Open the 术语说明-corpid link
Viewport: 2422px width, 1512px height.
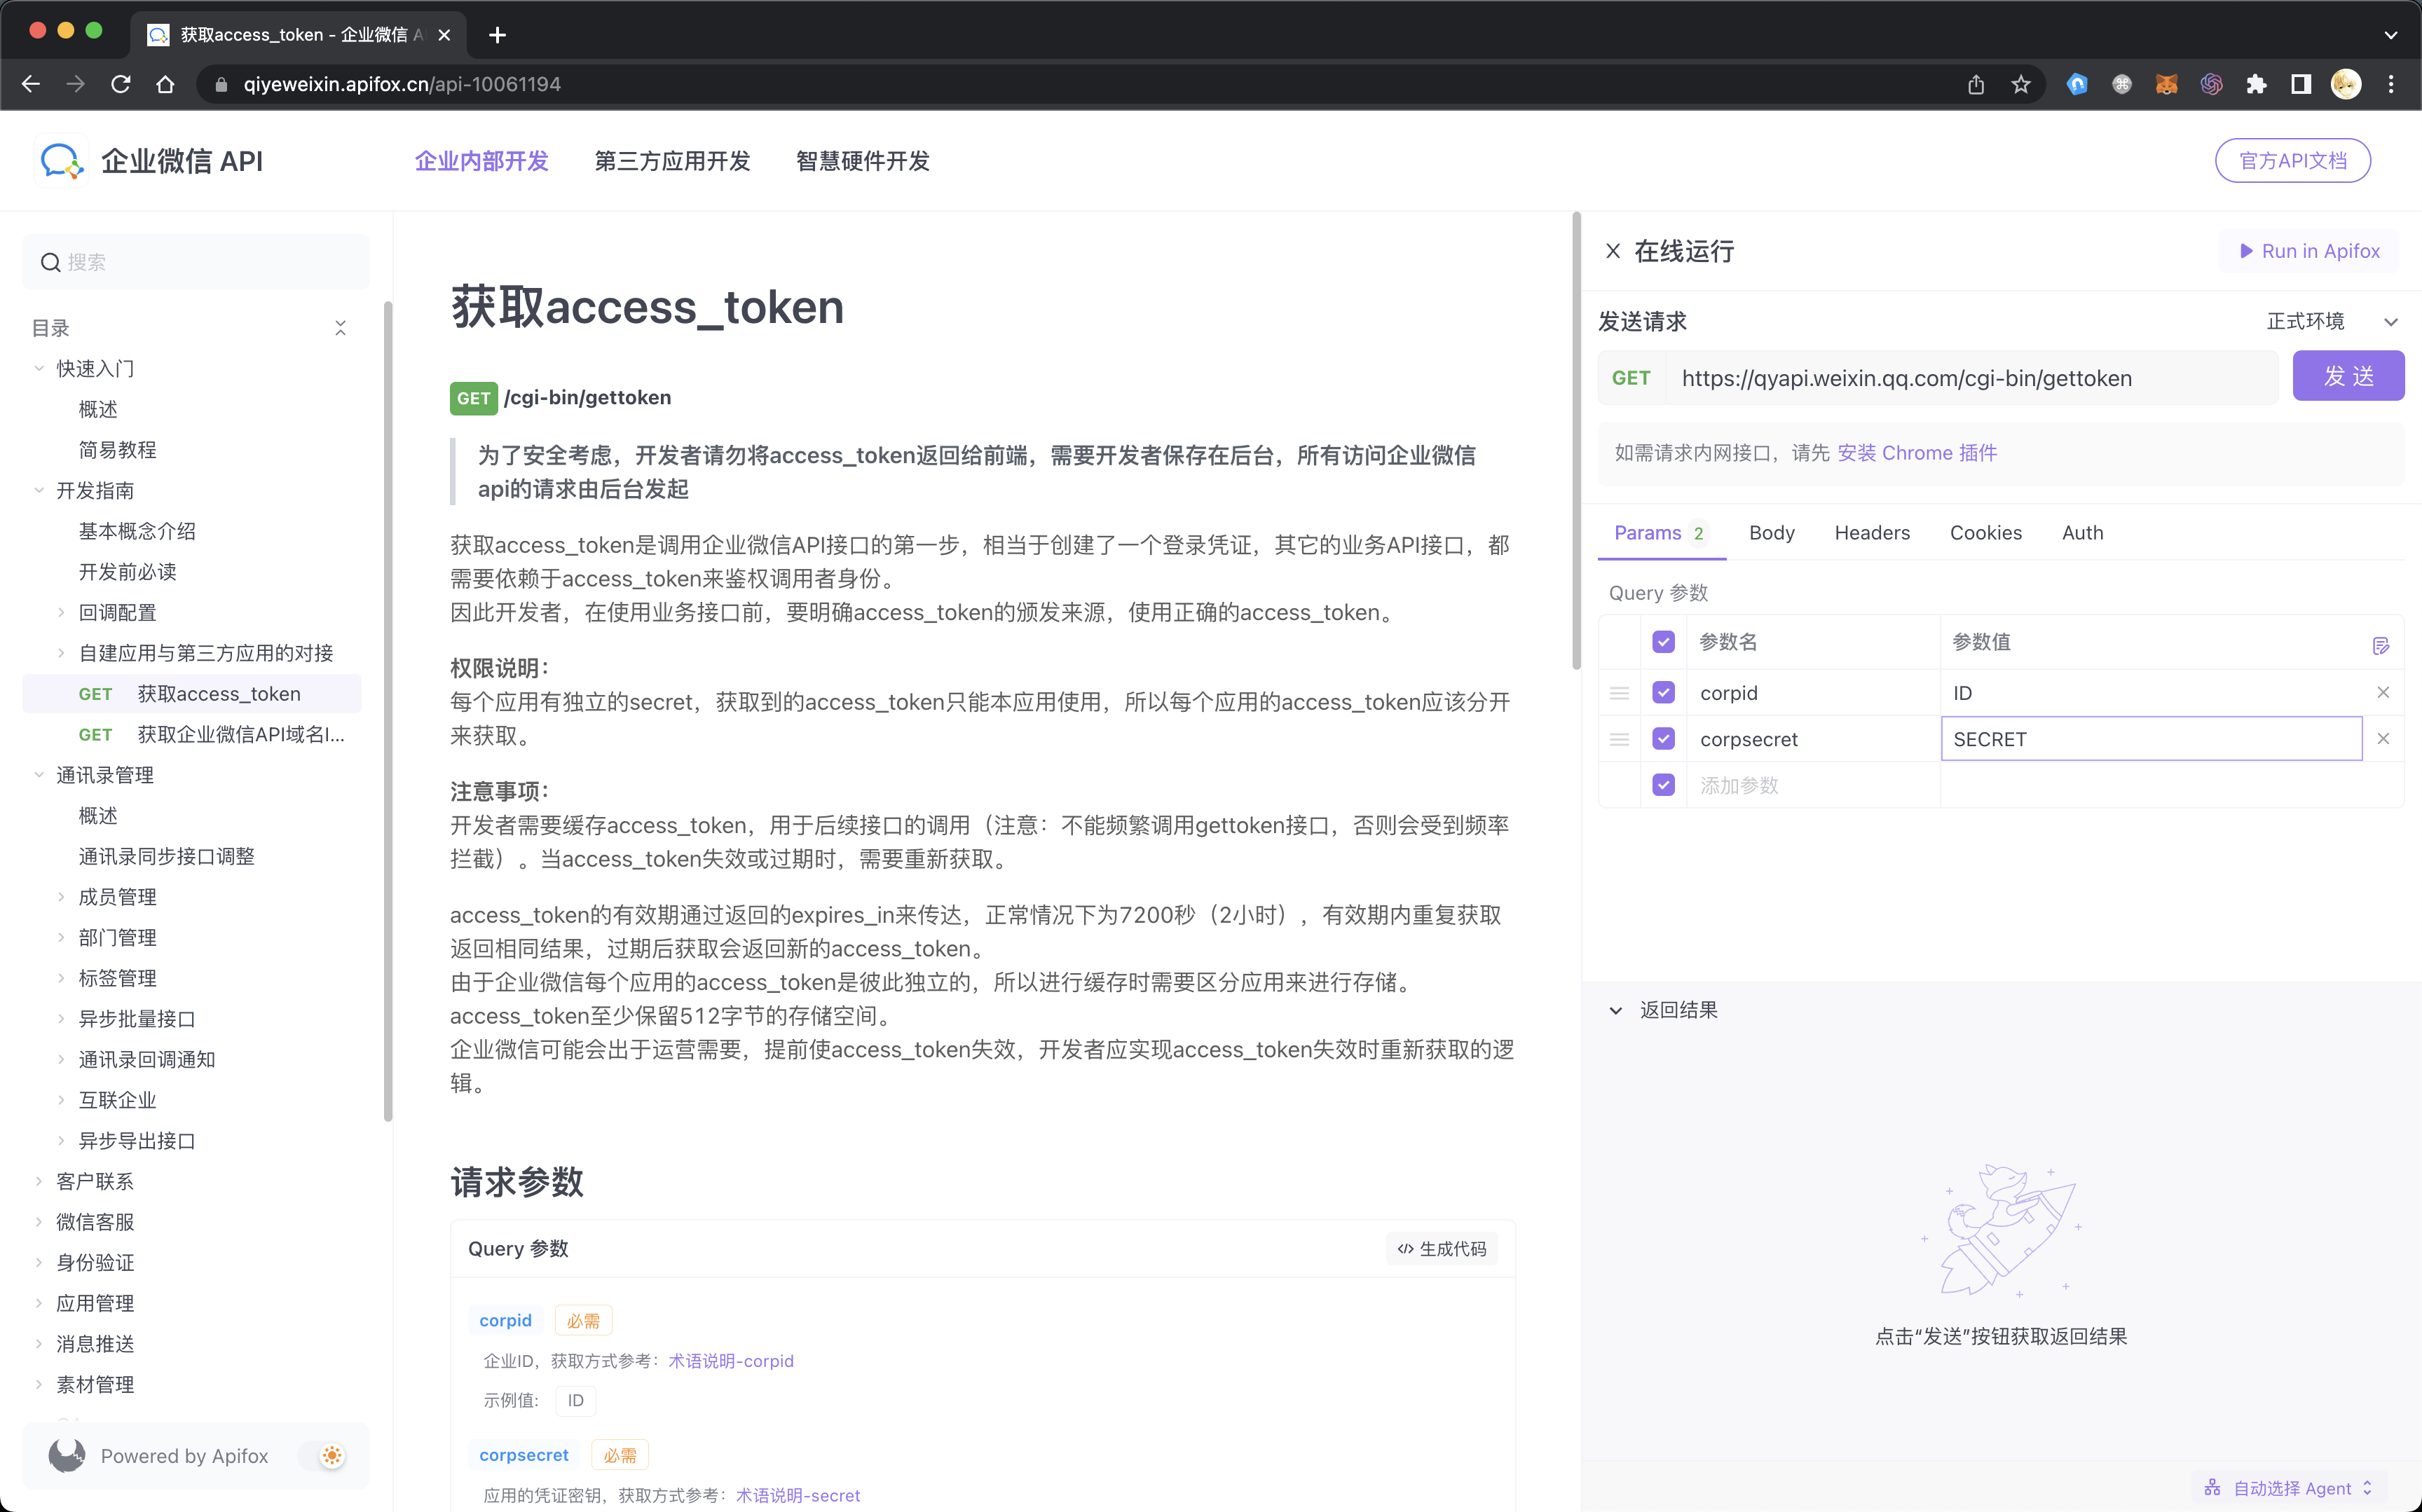point(731,1361)
